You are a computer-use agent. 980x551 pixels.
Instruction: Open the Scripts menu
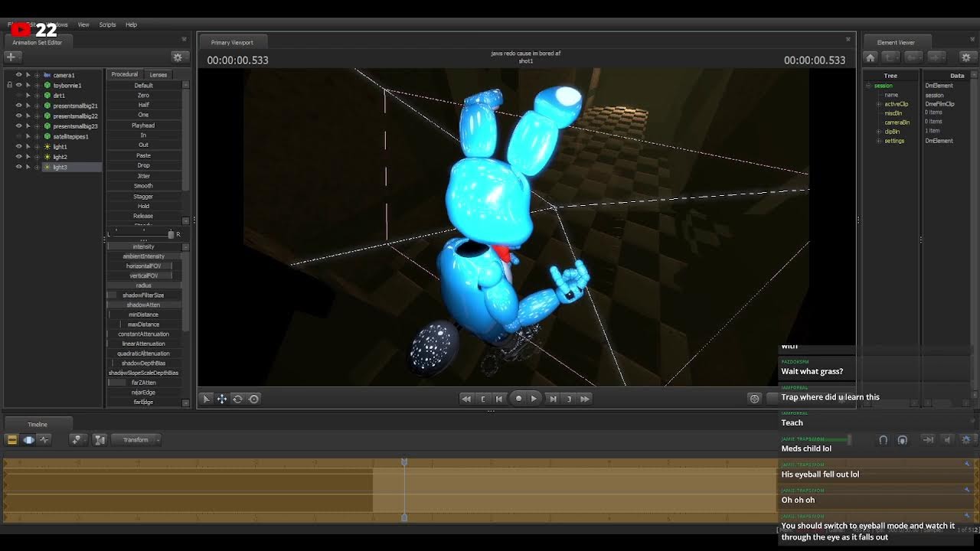107,24
